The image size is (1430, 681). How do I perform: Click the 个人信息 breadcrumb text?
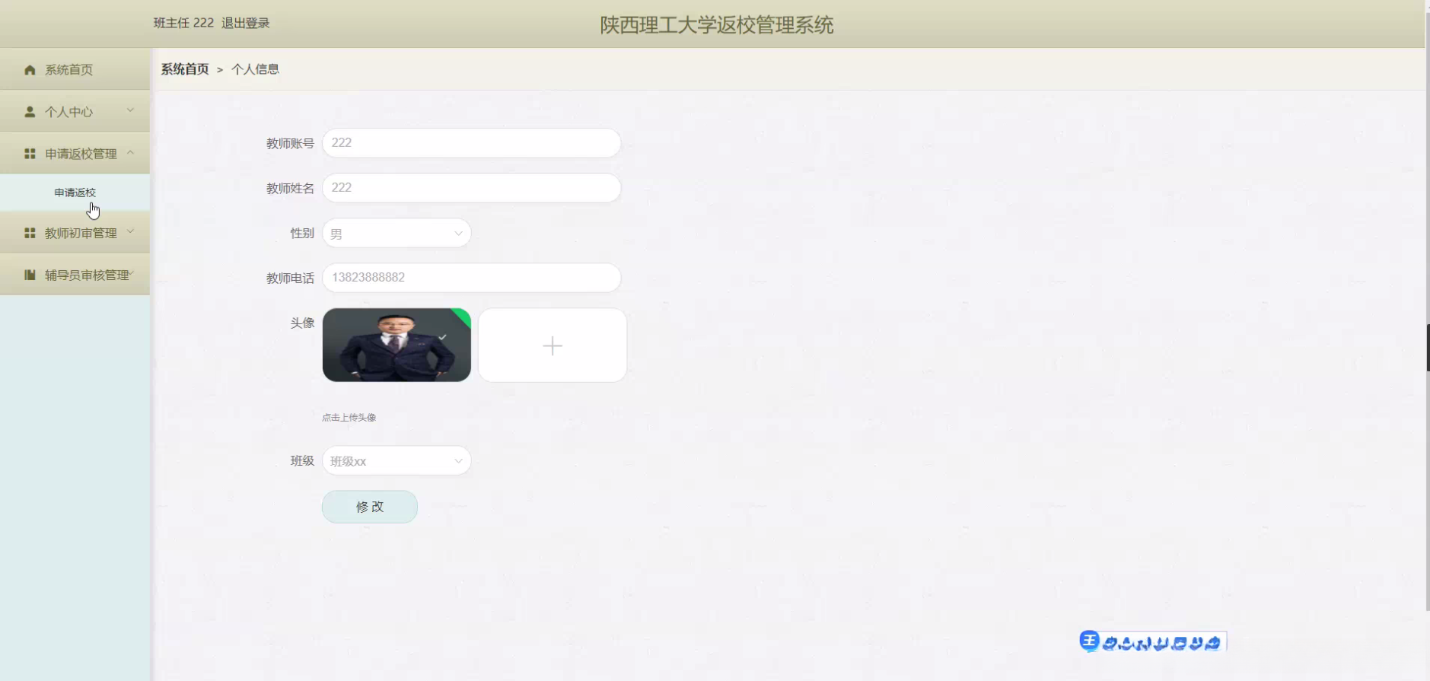(255, 69)
